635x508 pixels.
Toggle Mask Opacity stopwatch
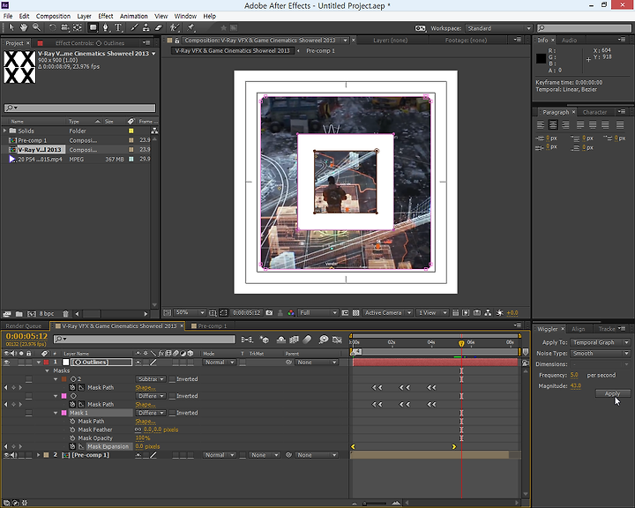click(x=72, y=438)
